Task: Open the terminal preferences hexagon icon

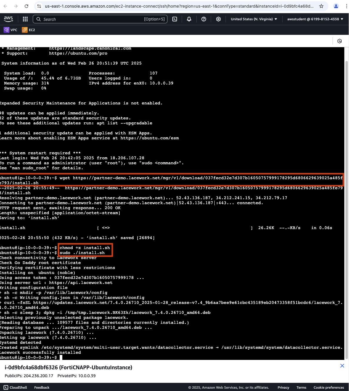Action: pos(340,41)
